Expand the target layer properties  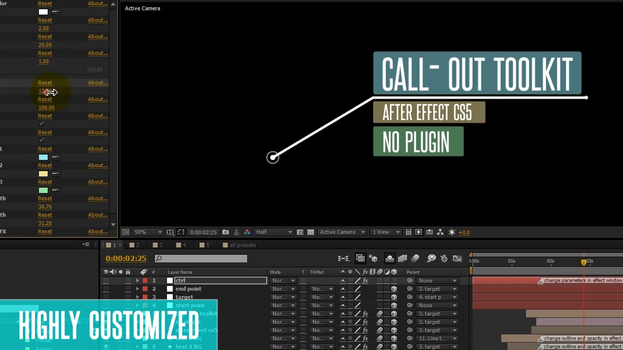click(138, 297)
